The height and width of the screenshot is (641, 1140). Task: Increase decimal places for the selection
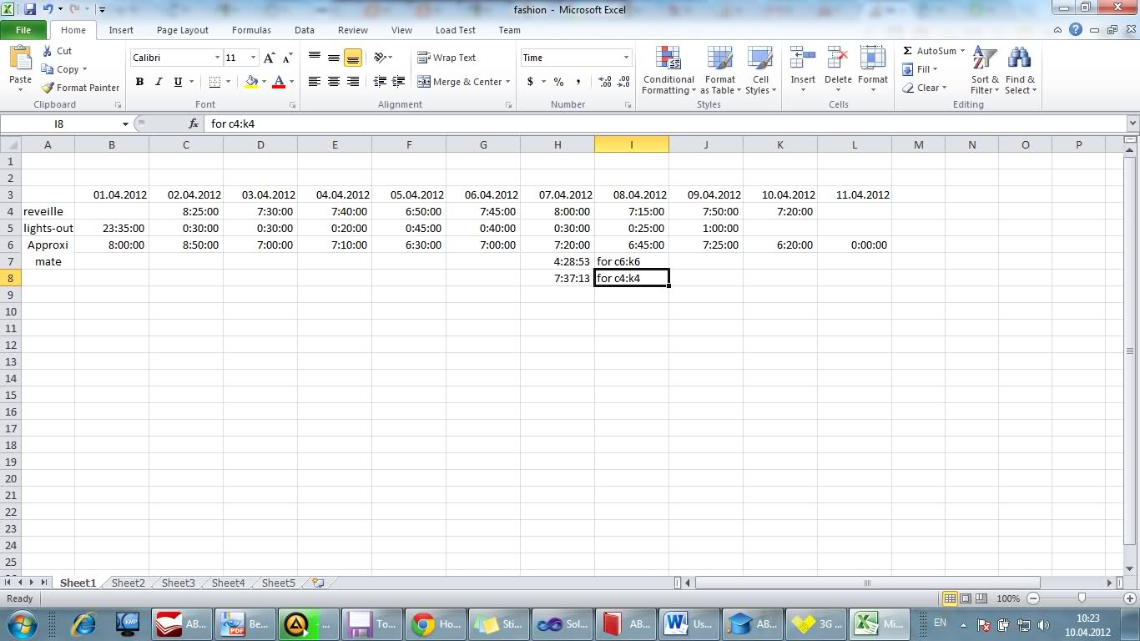click(x=603, y=82)
